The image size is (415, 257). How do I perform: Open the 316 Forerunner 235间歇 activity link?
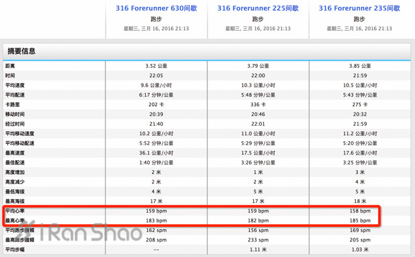(359, 8)
